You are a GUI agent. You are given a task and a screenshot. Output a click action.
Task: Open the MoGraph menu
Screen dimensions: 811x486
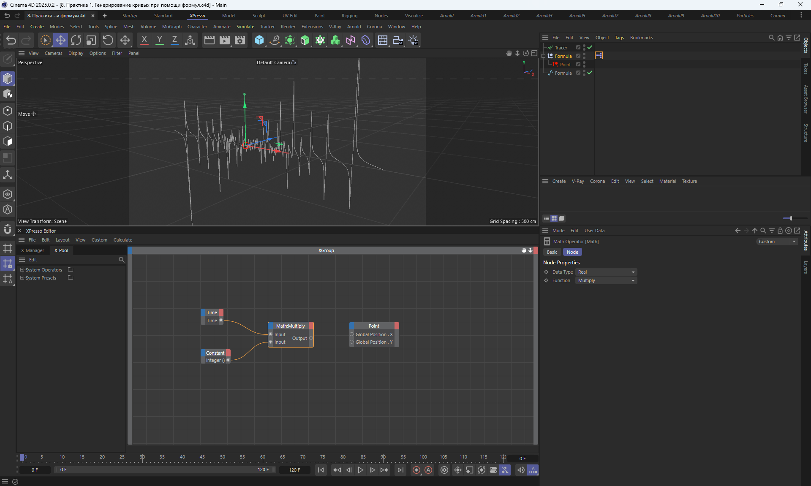point(171,27)
